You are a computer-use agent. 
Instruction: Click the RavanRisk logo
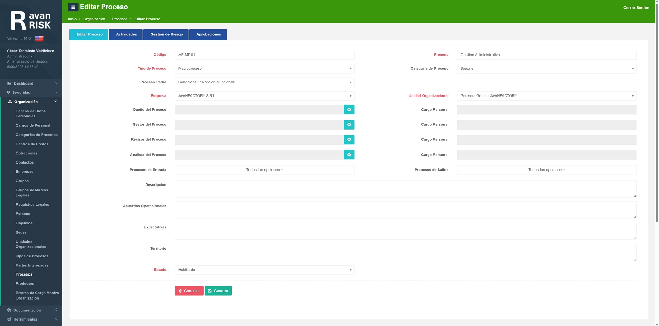pos(31,20)
